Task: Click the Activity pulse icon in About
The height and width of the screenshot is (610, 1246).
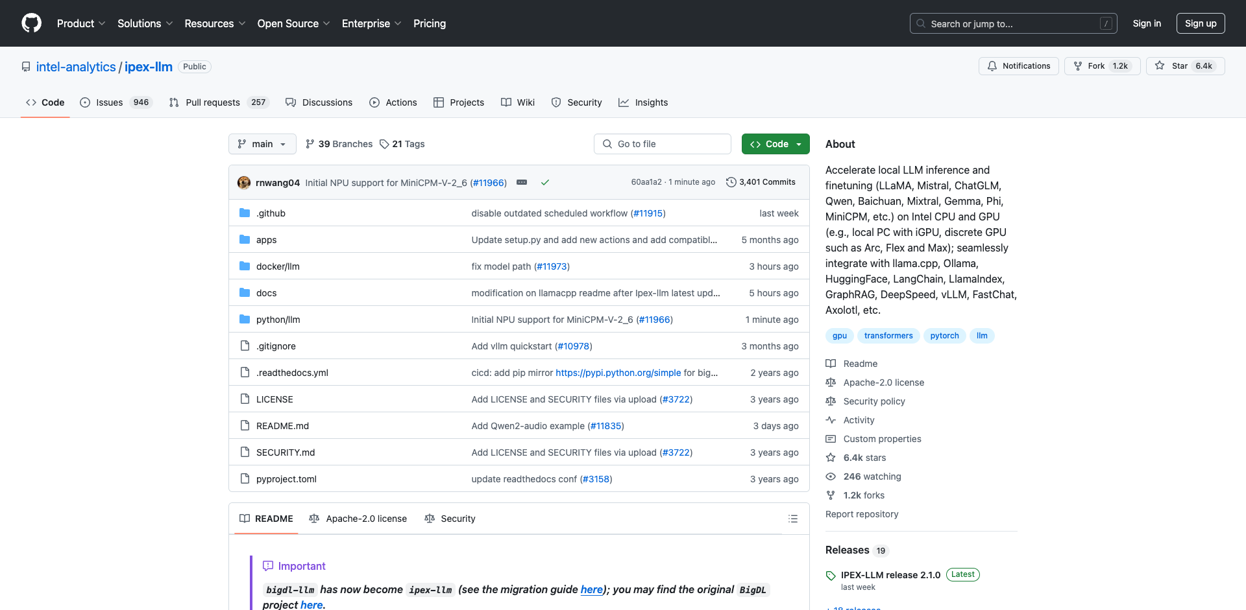Action: click(x=831, y=420)
